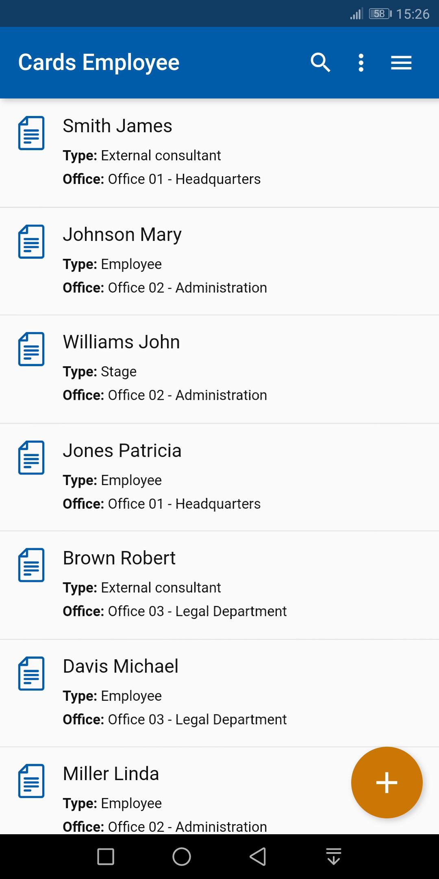Click the document icon beside Johnson Mary

(31, 241)
